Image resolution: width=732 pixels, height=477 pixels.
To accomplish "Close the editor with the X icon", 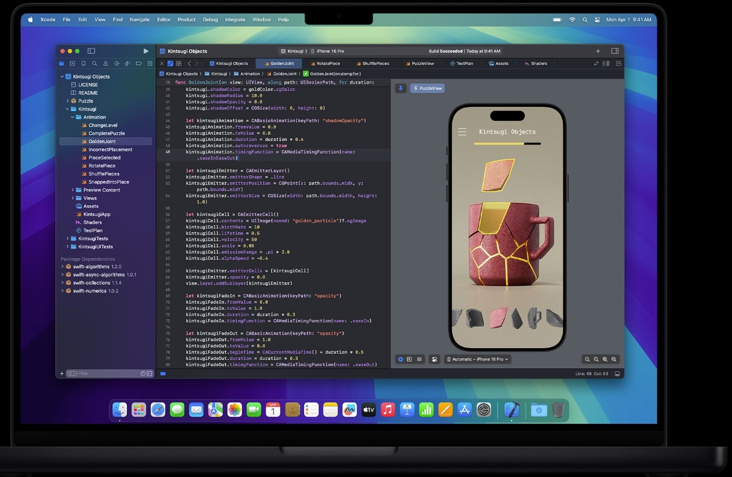I will 162,63.
